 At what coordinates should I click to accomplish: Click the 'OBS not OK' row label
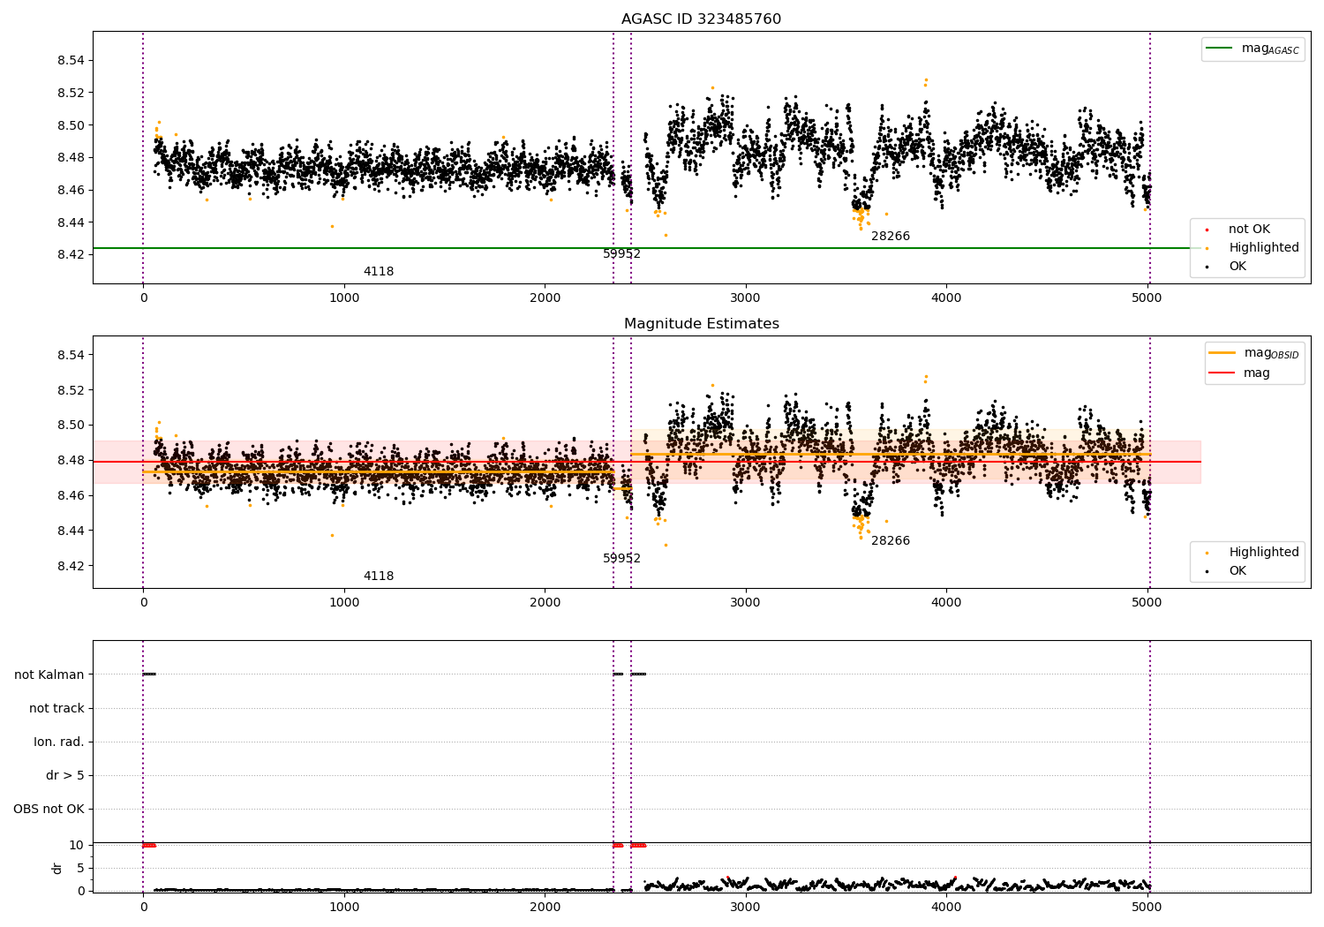pyautogui.click(x=49, y=810)
